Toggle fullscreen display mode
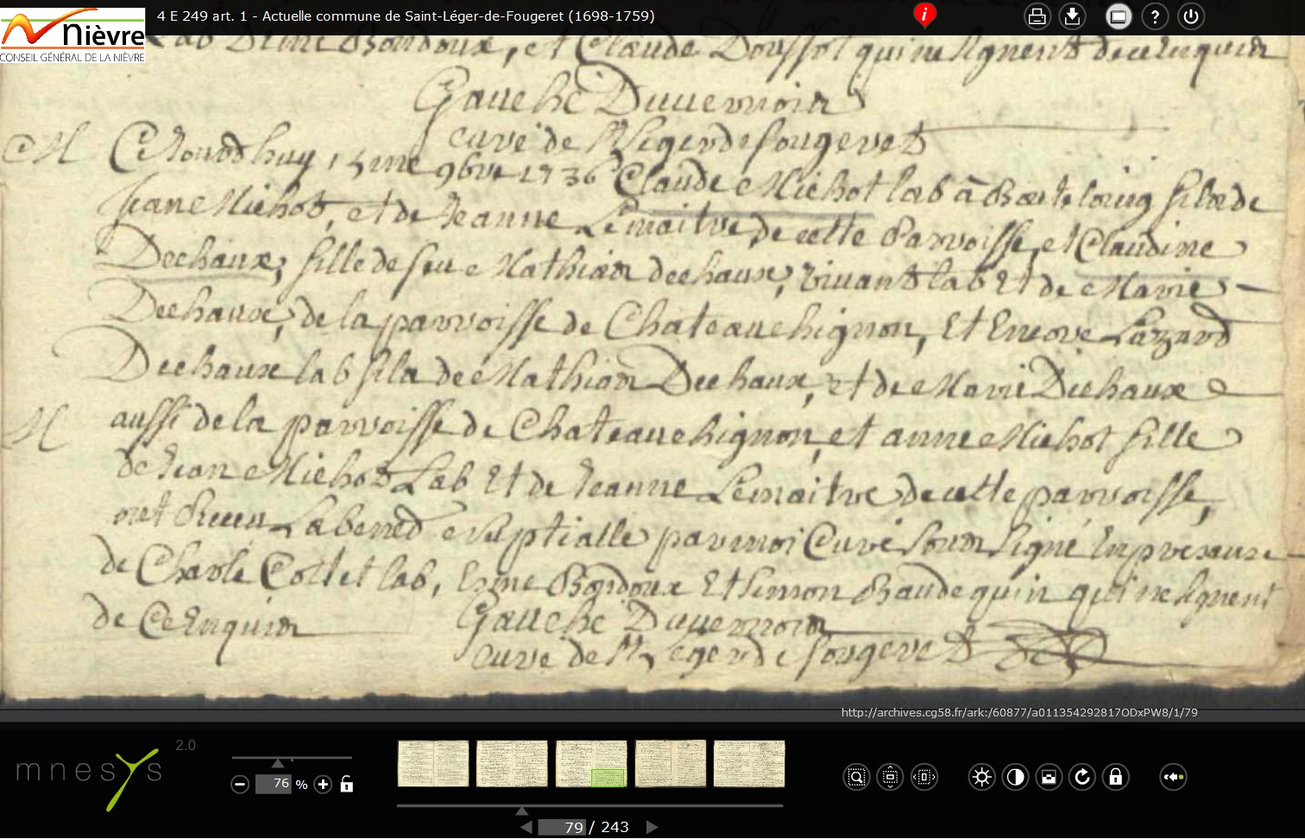The image size is (1305, 839). [x=1119, y=16]
